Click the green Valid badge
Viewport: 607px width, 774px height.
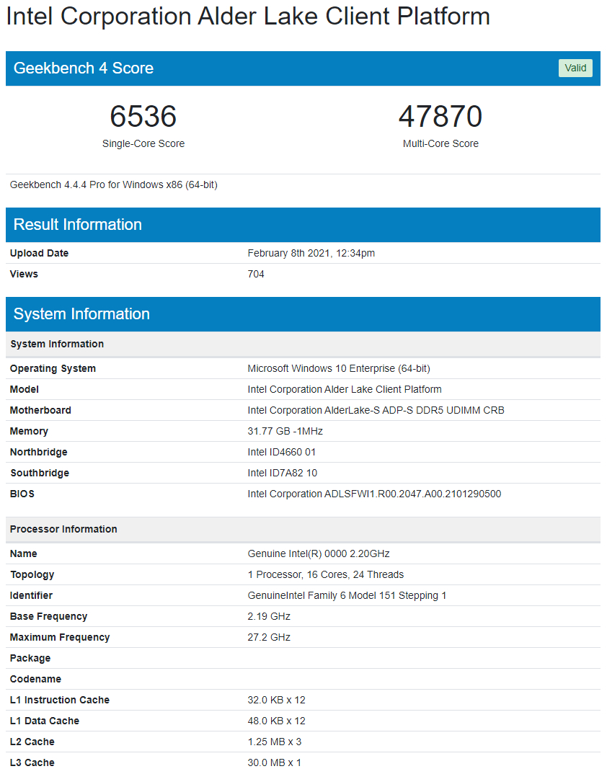click(575, 68)
